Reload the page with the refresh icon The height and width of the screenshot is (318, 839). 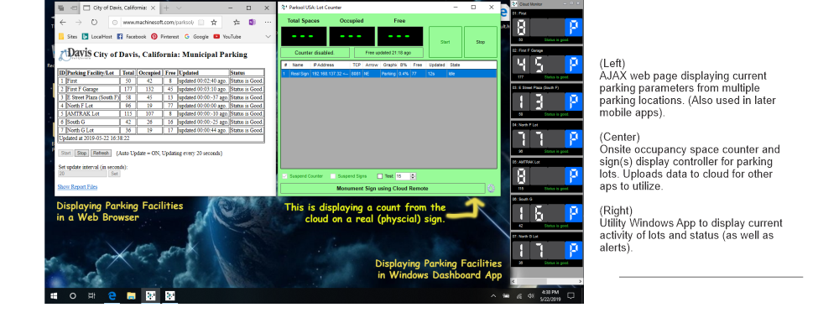[94, 23]
